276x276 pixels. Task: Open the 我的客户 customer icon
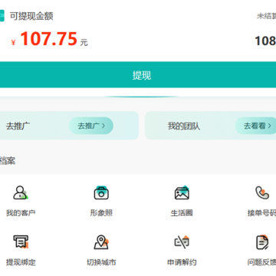pyautogui.click(x=21, y=193)
